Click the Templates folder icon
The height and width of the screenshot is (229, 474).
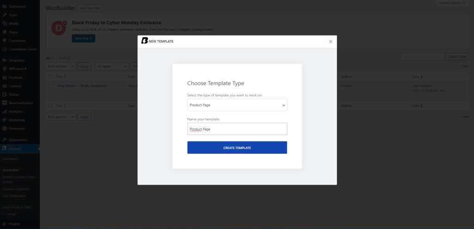[x=4, y=60]
